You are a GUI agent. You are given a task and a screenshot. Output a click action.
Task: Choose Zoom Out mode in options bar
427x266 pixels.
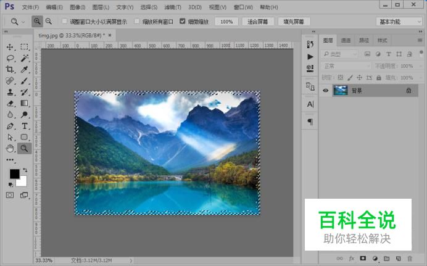pyautogui.click(x=49, y=21)
